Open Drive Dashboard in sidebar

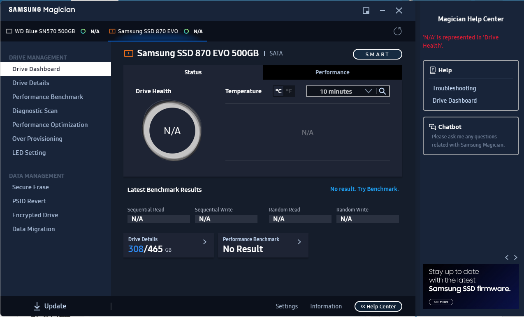tap(56, 69)
